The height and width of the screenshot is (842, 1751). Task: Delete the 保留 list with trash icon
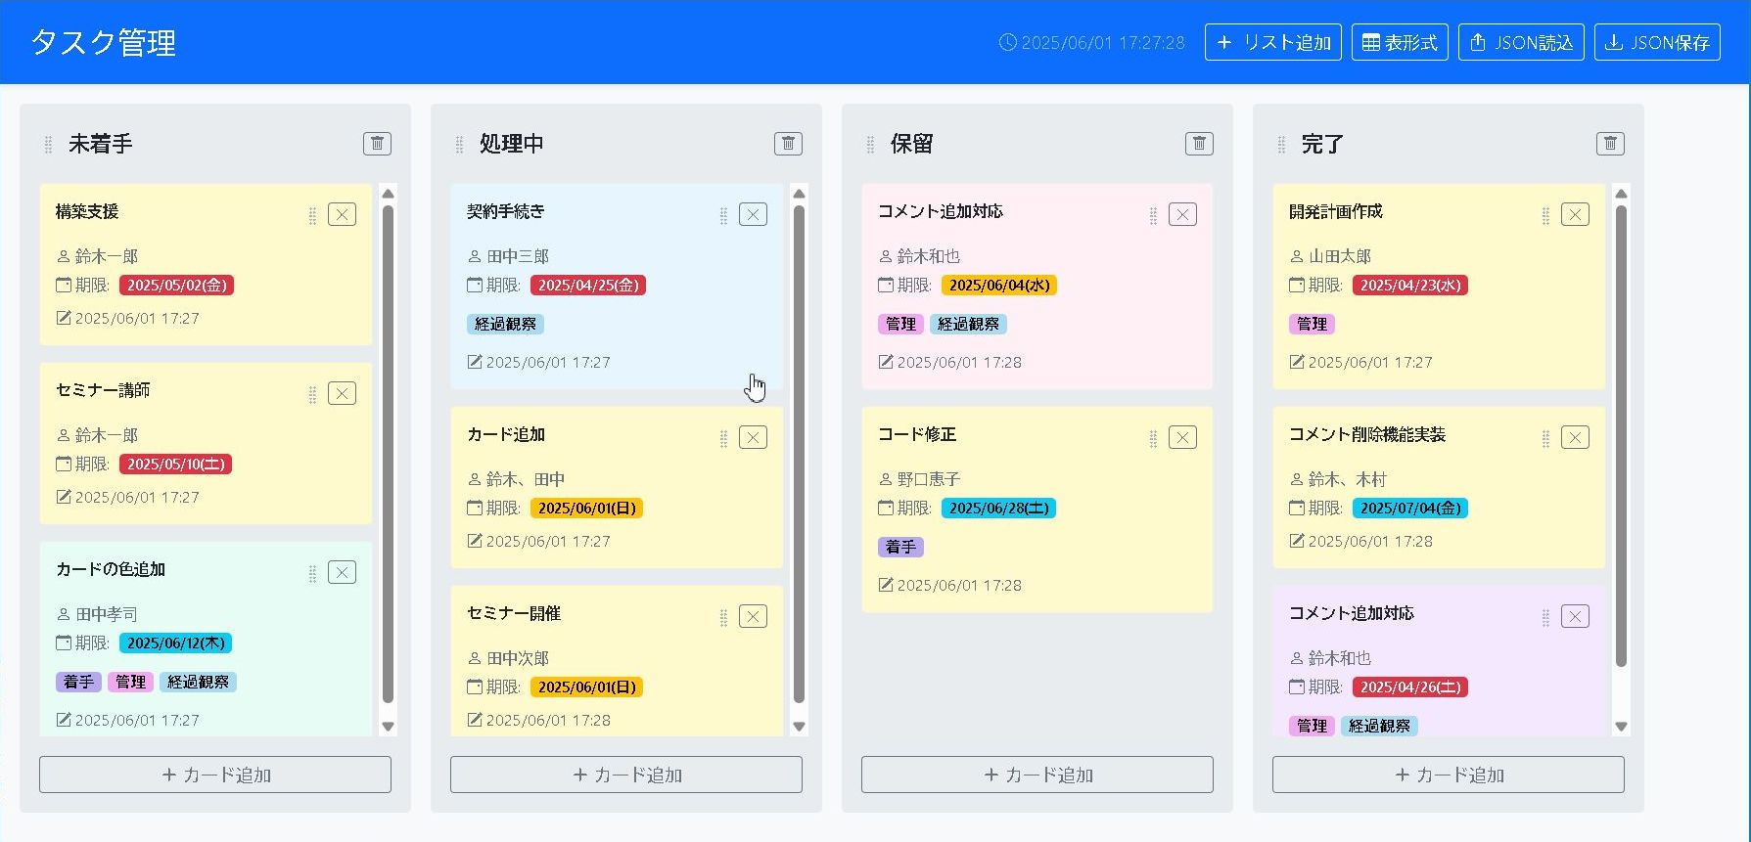point(1199,144)
